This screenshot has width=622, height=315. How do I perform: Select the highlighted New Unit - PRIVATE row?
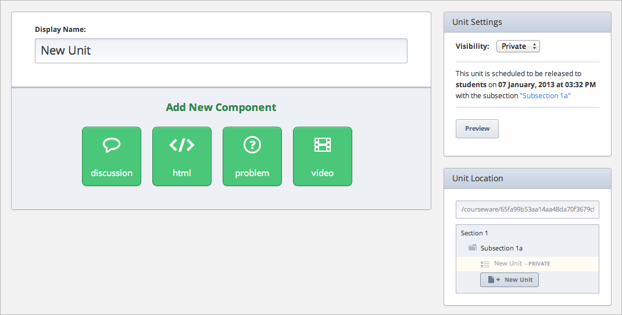click(521, 264)
